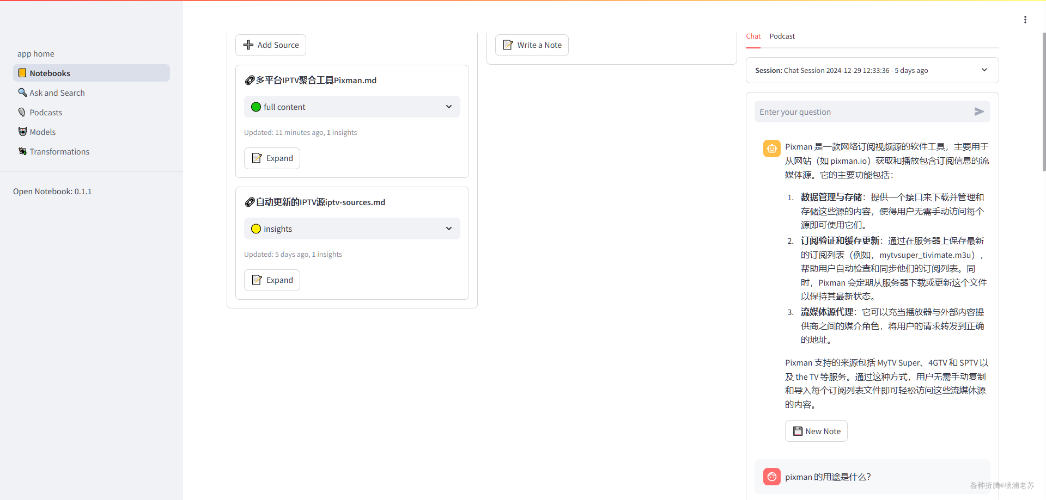Open the full content context dropdown

352,107
